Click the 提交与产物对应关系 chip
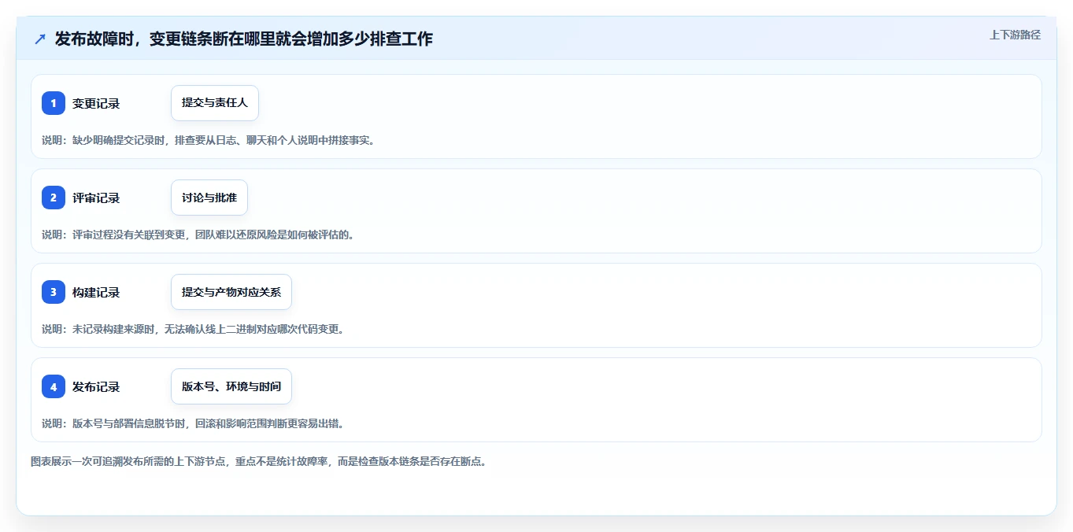The image size is (1073, 532). tap(231, 292)
